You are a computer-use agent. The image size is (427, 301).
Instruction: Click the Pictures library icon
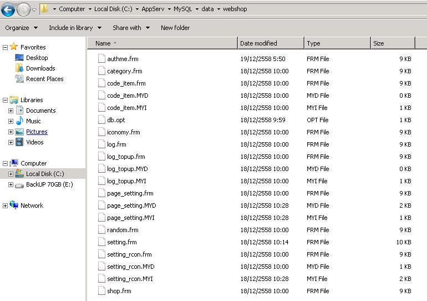point(19,132)
